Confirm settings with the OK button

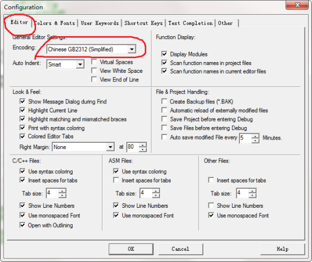(131, 249)
